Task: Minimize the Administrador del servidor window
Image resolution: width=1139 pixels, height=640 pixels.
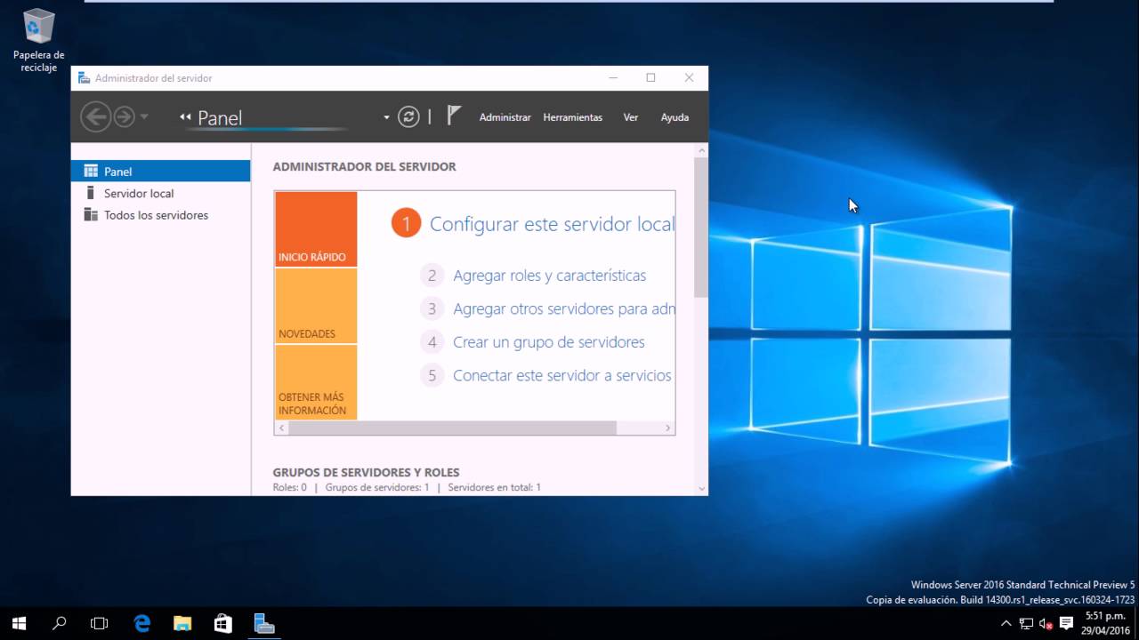Action: (x=613, y=78)
